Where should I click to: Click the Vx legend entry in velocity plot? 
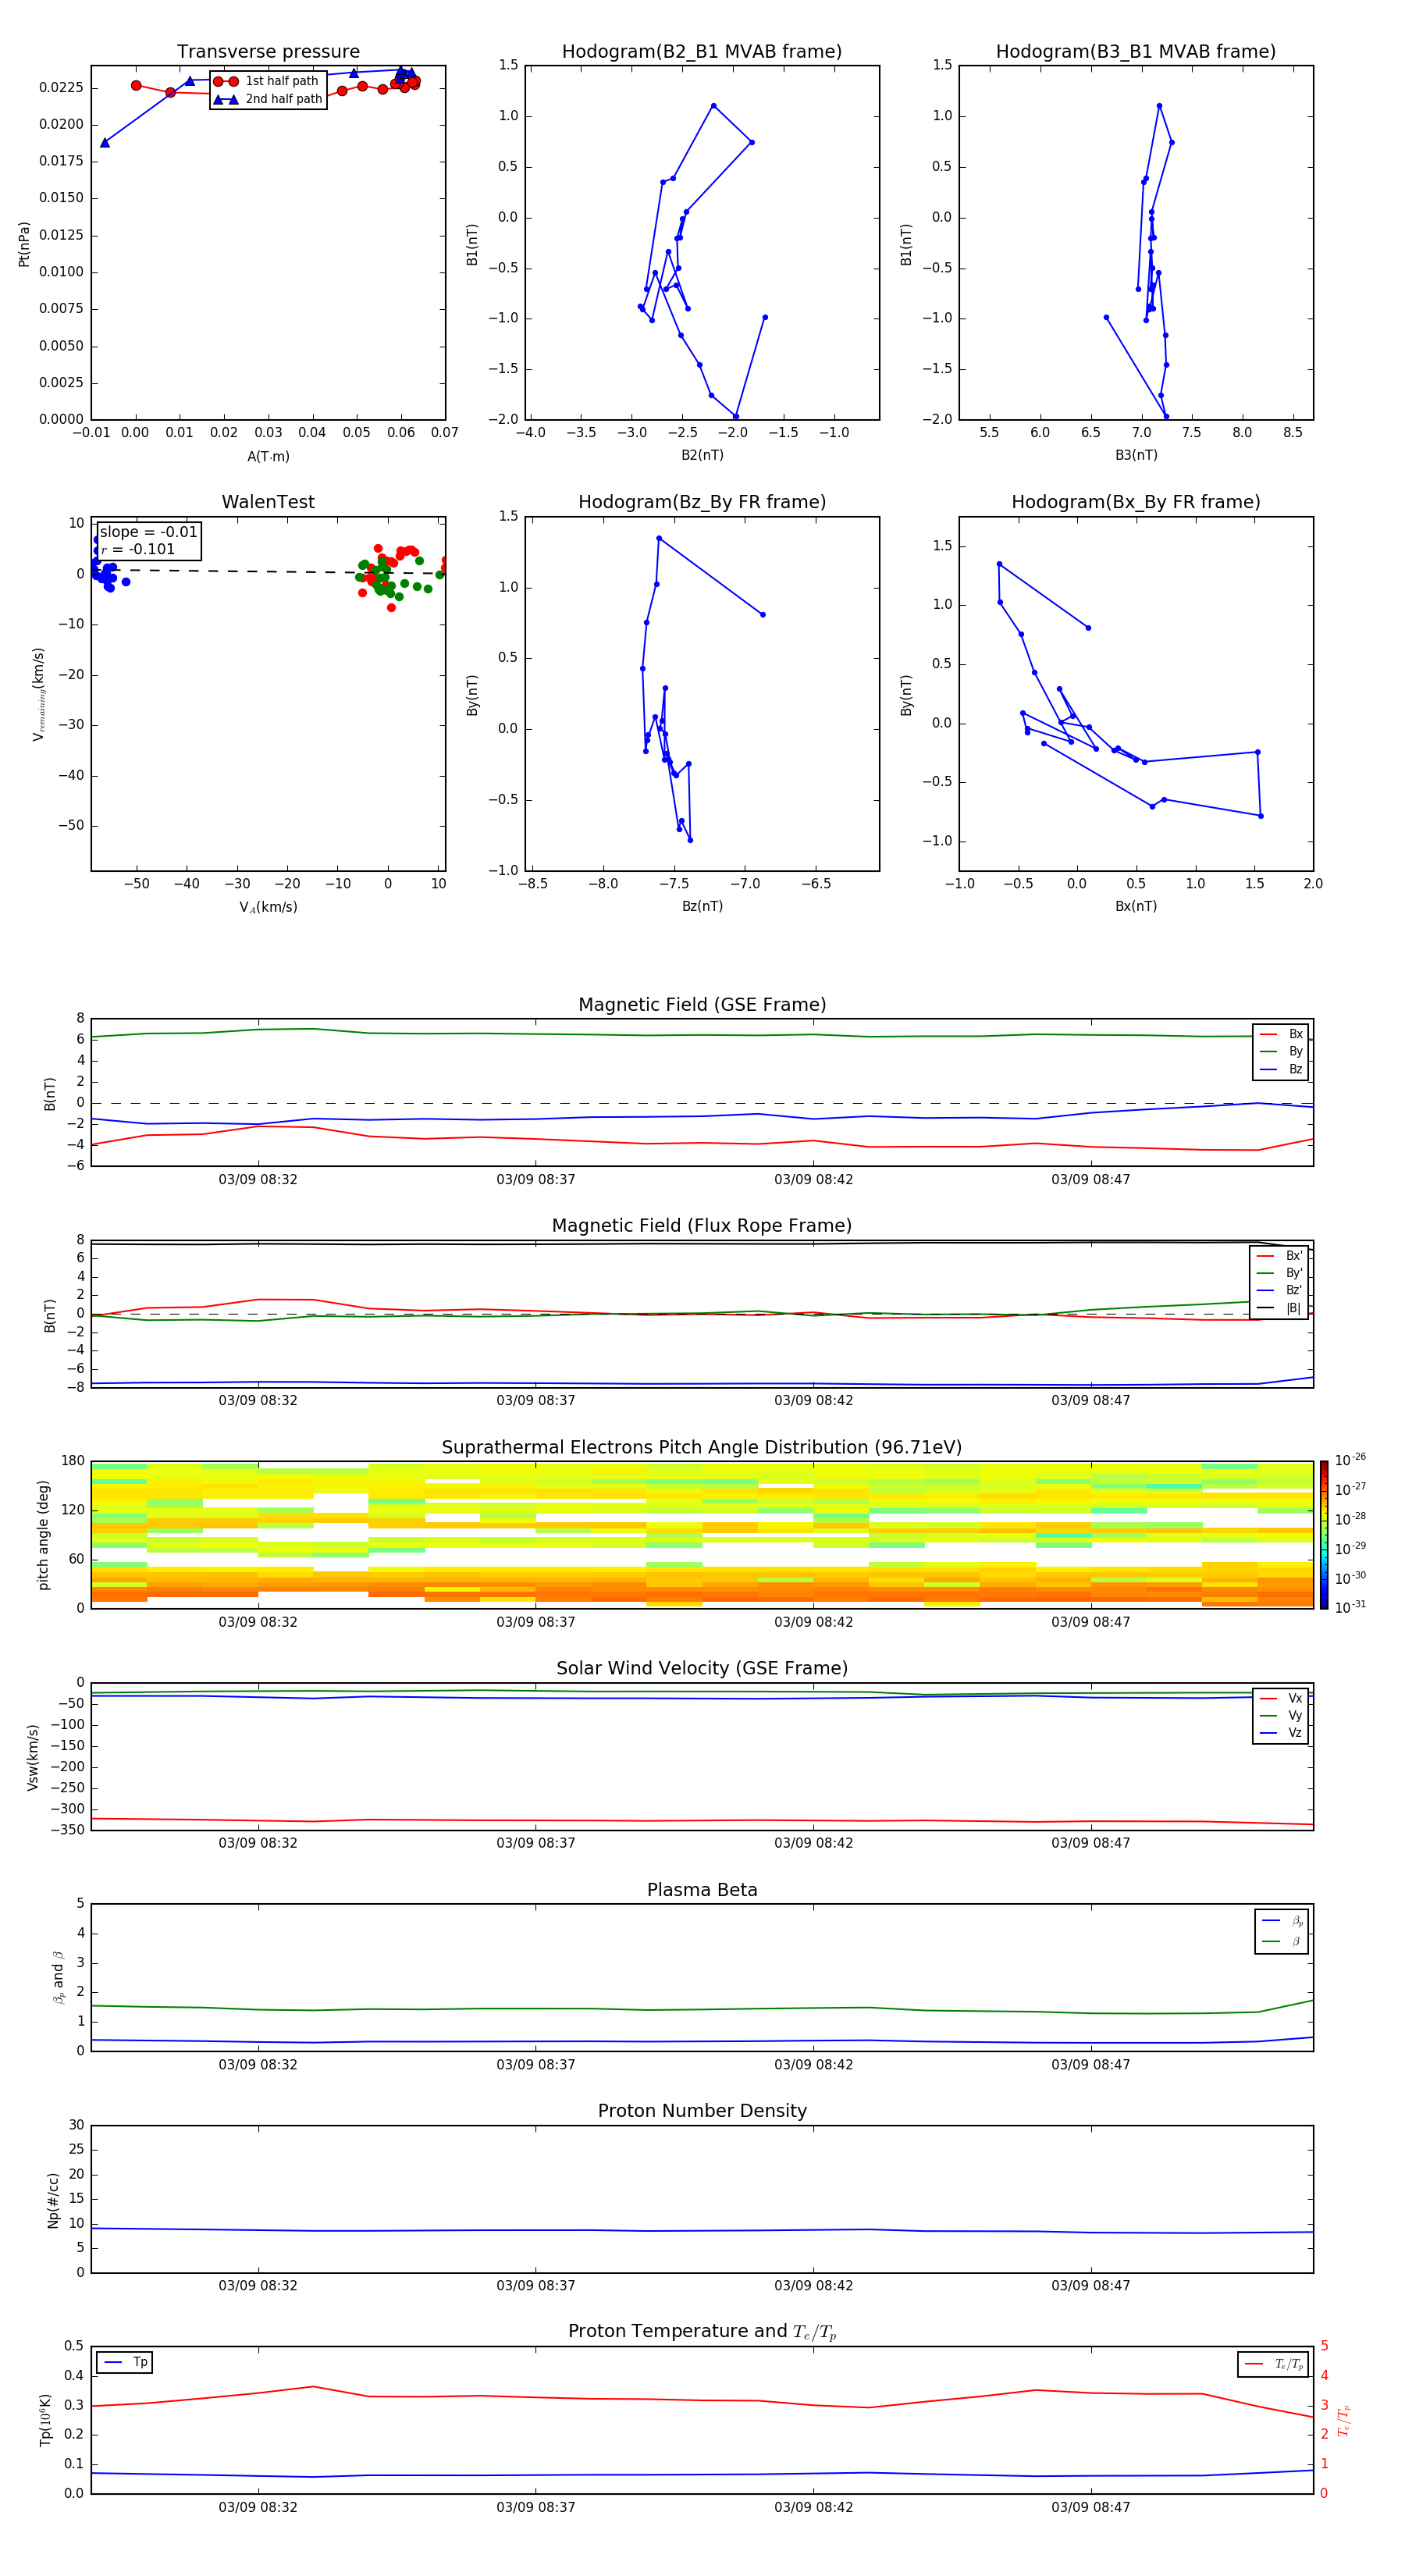[x=1281, y=1698]
